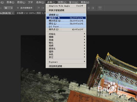Choose the Oil Paint... filter
Image resolution: width=137 pixels, height=102 pixels.
(66, 26)
